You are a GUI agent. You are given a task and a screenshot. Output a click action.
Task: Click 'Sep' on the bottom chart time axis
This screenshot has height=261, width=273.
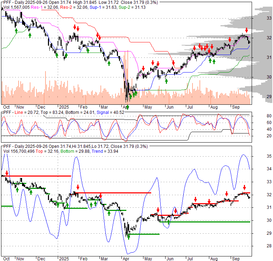click(236, 259)
